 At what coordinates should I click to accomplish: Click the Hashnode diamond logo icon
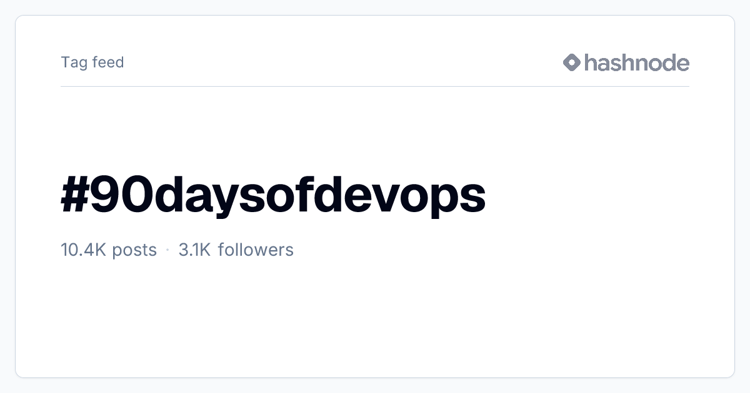[x=572, y=62]
